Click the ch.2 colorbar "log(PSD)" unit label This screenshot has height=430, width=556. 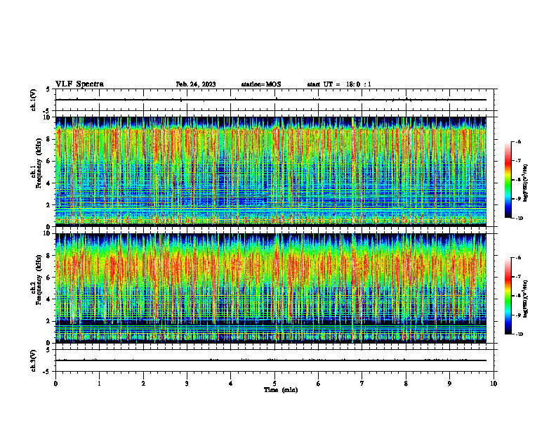pos(526,299)
